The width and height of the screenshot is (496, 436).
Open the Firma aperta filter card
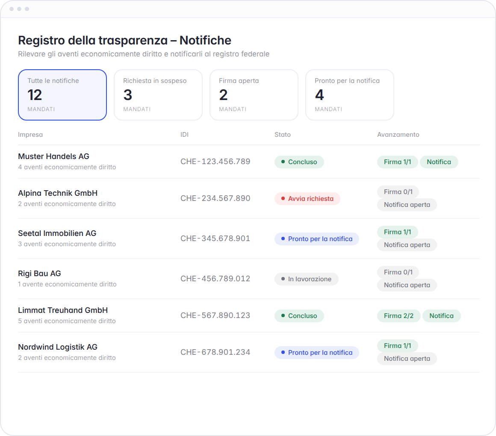pos(254,95)
